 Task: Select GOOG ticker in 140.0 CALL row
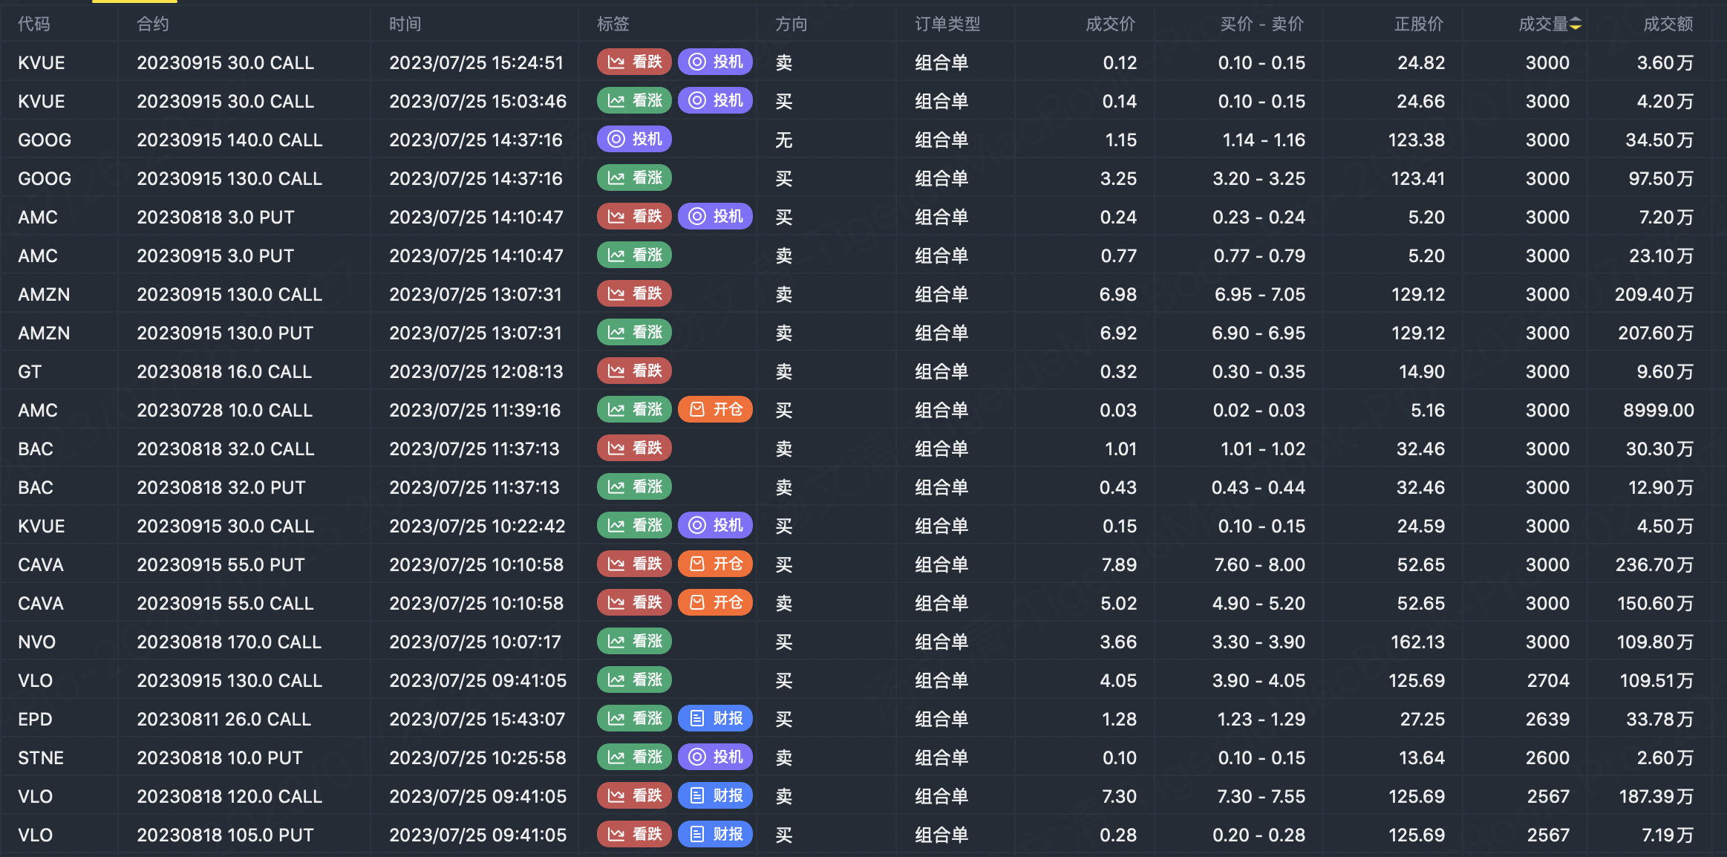click(45, 140)
